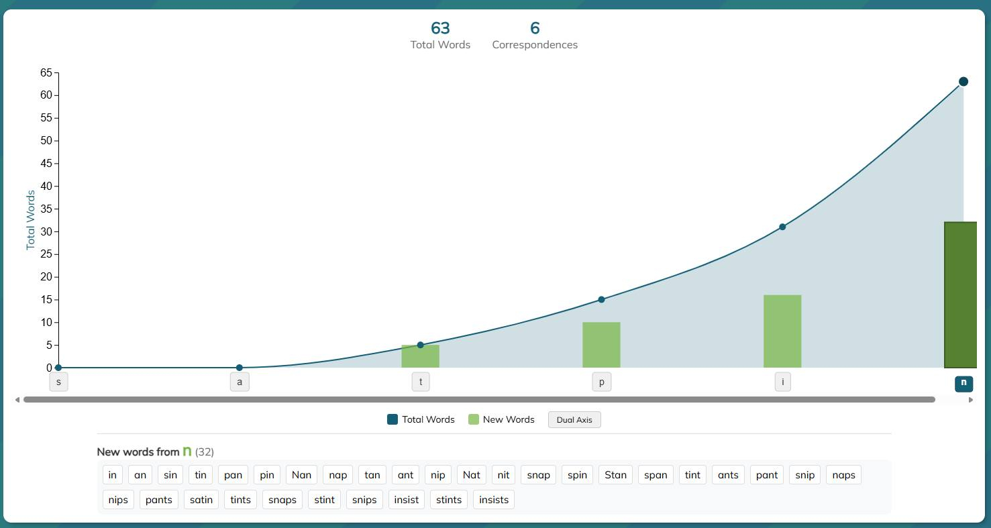
Task: Select the 'Stan' word chip
Action: click(615, 475)
